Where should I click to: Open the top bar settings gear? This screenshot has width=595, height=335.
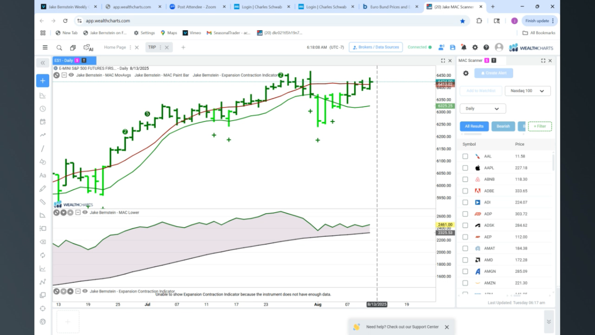click(475, 47)
